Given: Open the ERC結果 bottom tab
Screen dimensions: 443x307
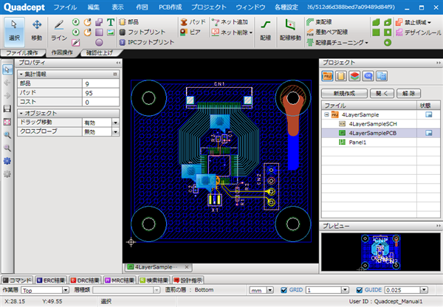Looking at the screenshot, I should (x=51, y=280).
